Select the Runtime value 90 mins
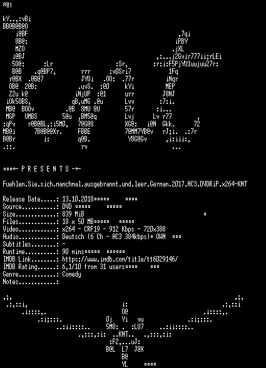The image size is (266, 368). (x=73, y=252)
